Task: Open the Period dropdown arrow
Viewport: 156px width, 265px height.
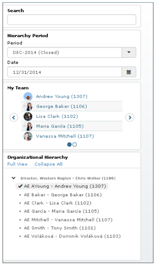Action: click(129, 52)
